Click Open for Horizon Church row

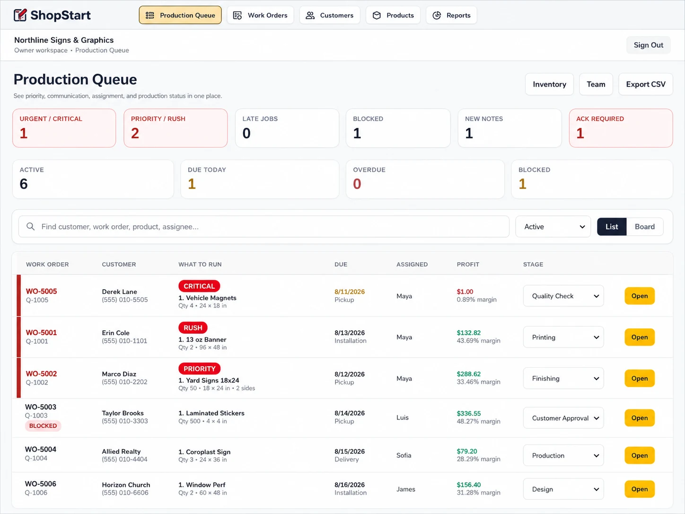640,489
